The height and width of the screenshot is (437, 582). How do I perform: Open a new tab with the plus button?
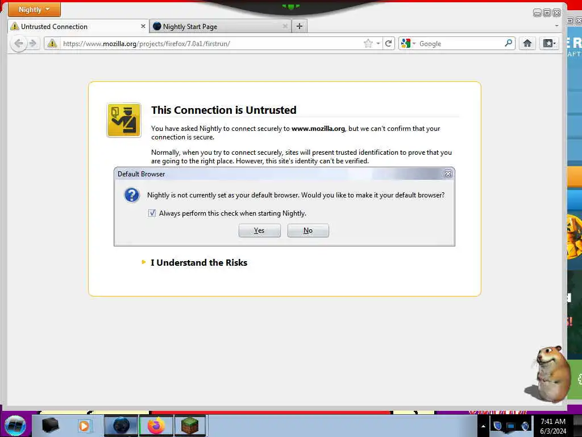pos(300,26)
